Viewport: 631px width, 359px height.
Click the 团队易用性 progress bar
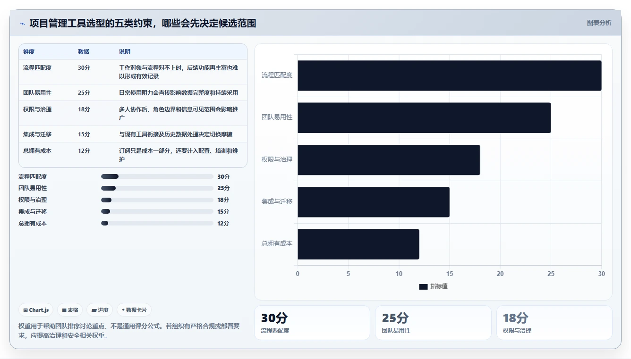click(157, 188)
